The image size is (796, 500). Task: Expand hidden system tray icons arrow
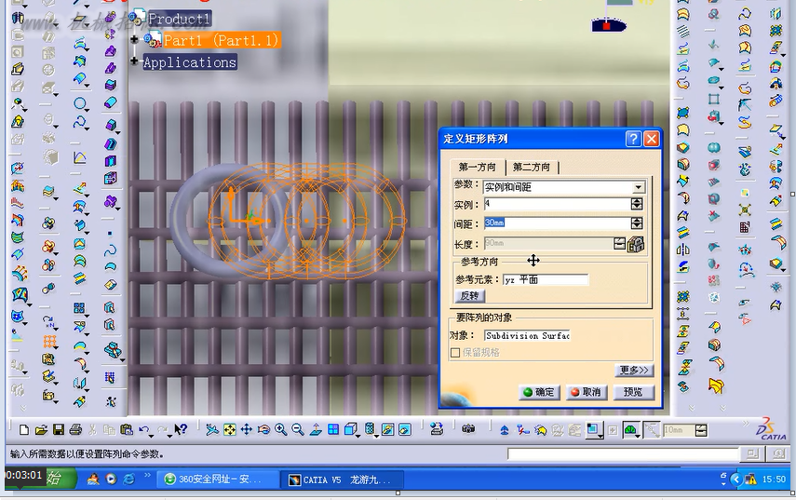tap(735, 479)
